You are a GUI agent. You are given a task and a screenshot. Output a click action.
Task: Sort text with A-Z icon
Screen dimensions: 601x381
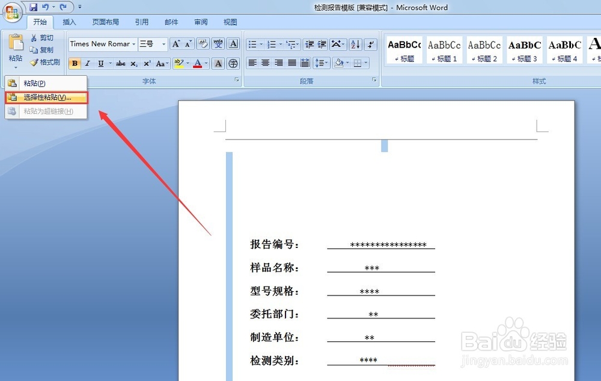tap(355, 45)
